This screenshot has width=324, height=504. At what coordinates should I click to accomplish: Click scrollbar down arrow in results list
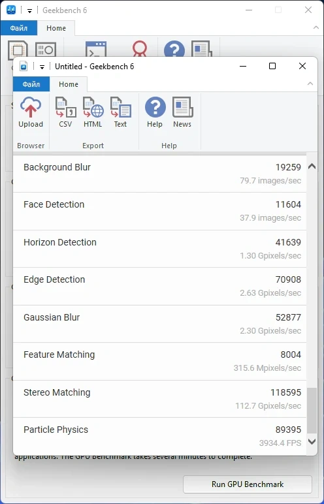312,441
